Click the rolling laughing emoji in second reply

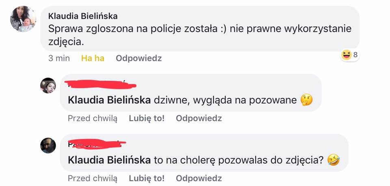pyautogui.click(x=334, y=160)
